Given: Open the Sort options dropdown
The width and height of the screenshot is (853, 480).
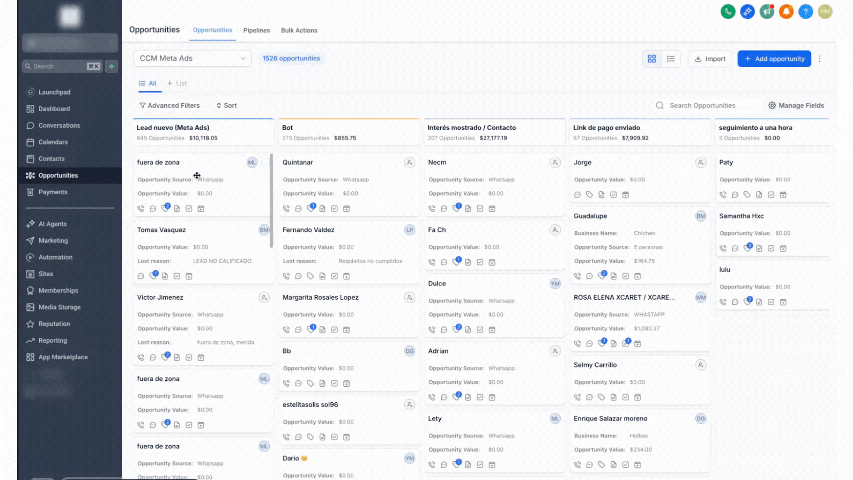Looking at the screenshot, I should click(227, 105).
